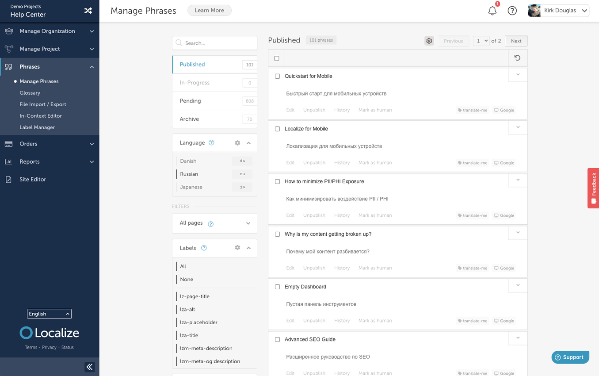This screenshot has height=376, width=599.
Task: Click the Learn More button
Action: [209, 10]
